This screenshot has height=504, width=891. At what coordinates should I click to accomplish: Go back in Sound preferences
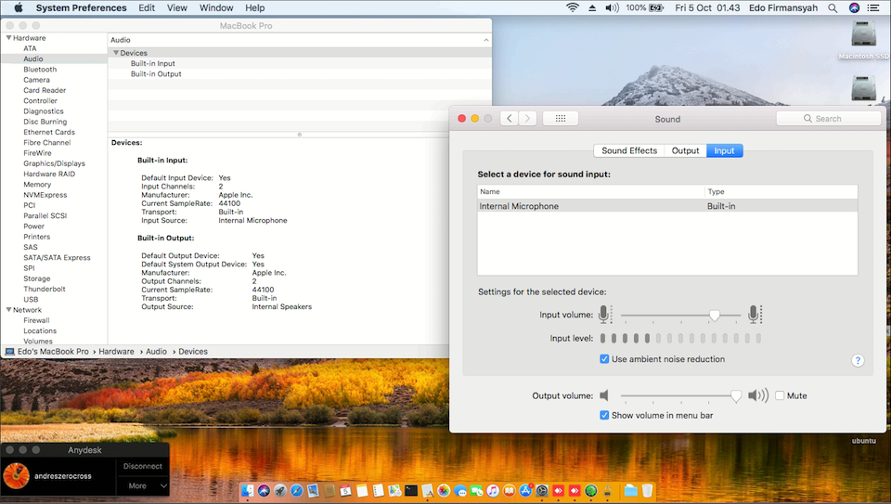pos(510,118)
